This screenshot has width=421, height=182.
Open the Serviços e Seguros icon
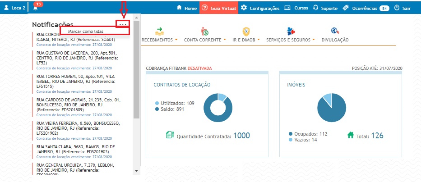[x=291, y=31]
